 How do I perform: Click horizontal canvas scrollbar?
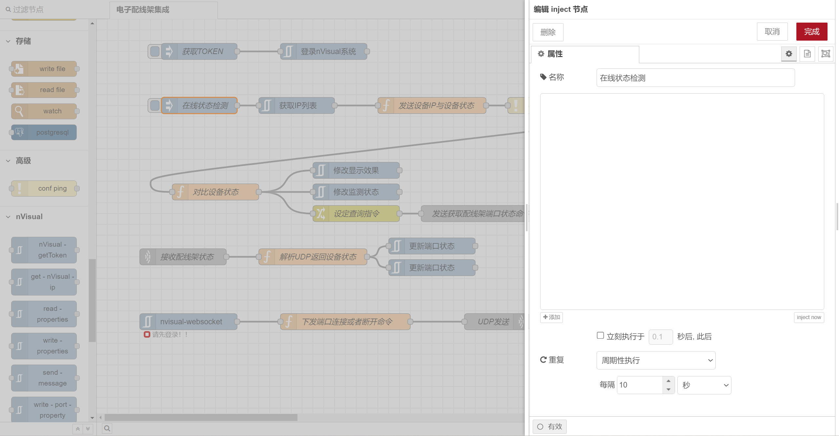tap(201, 417)
